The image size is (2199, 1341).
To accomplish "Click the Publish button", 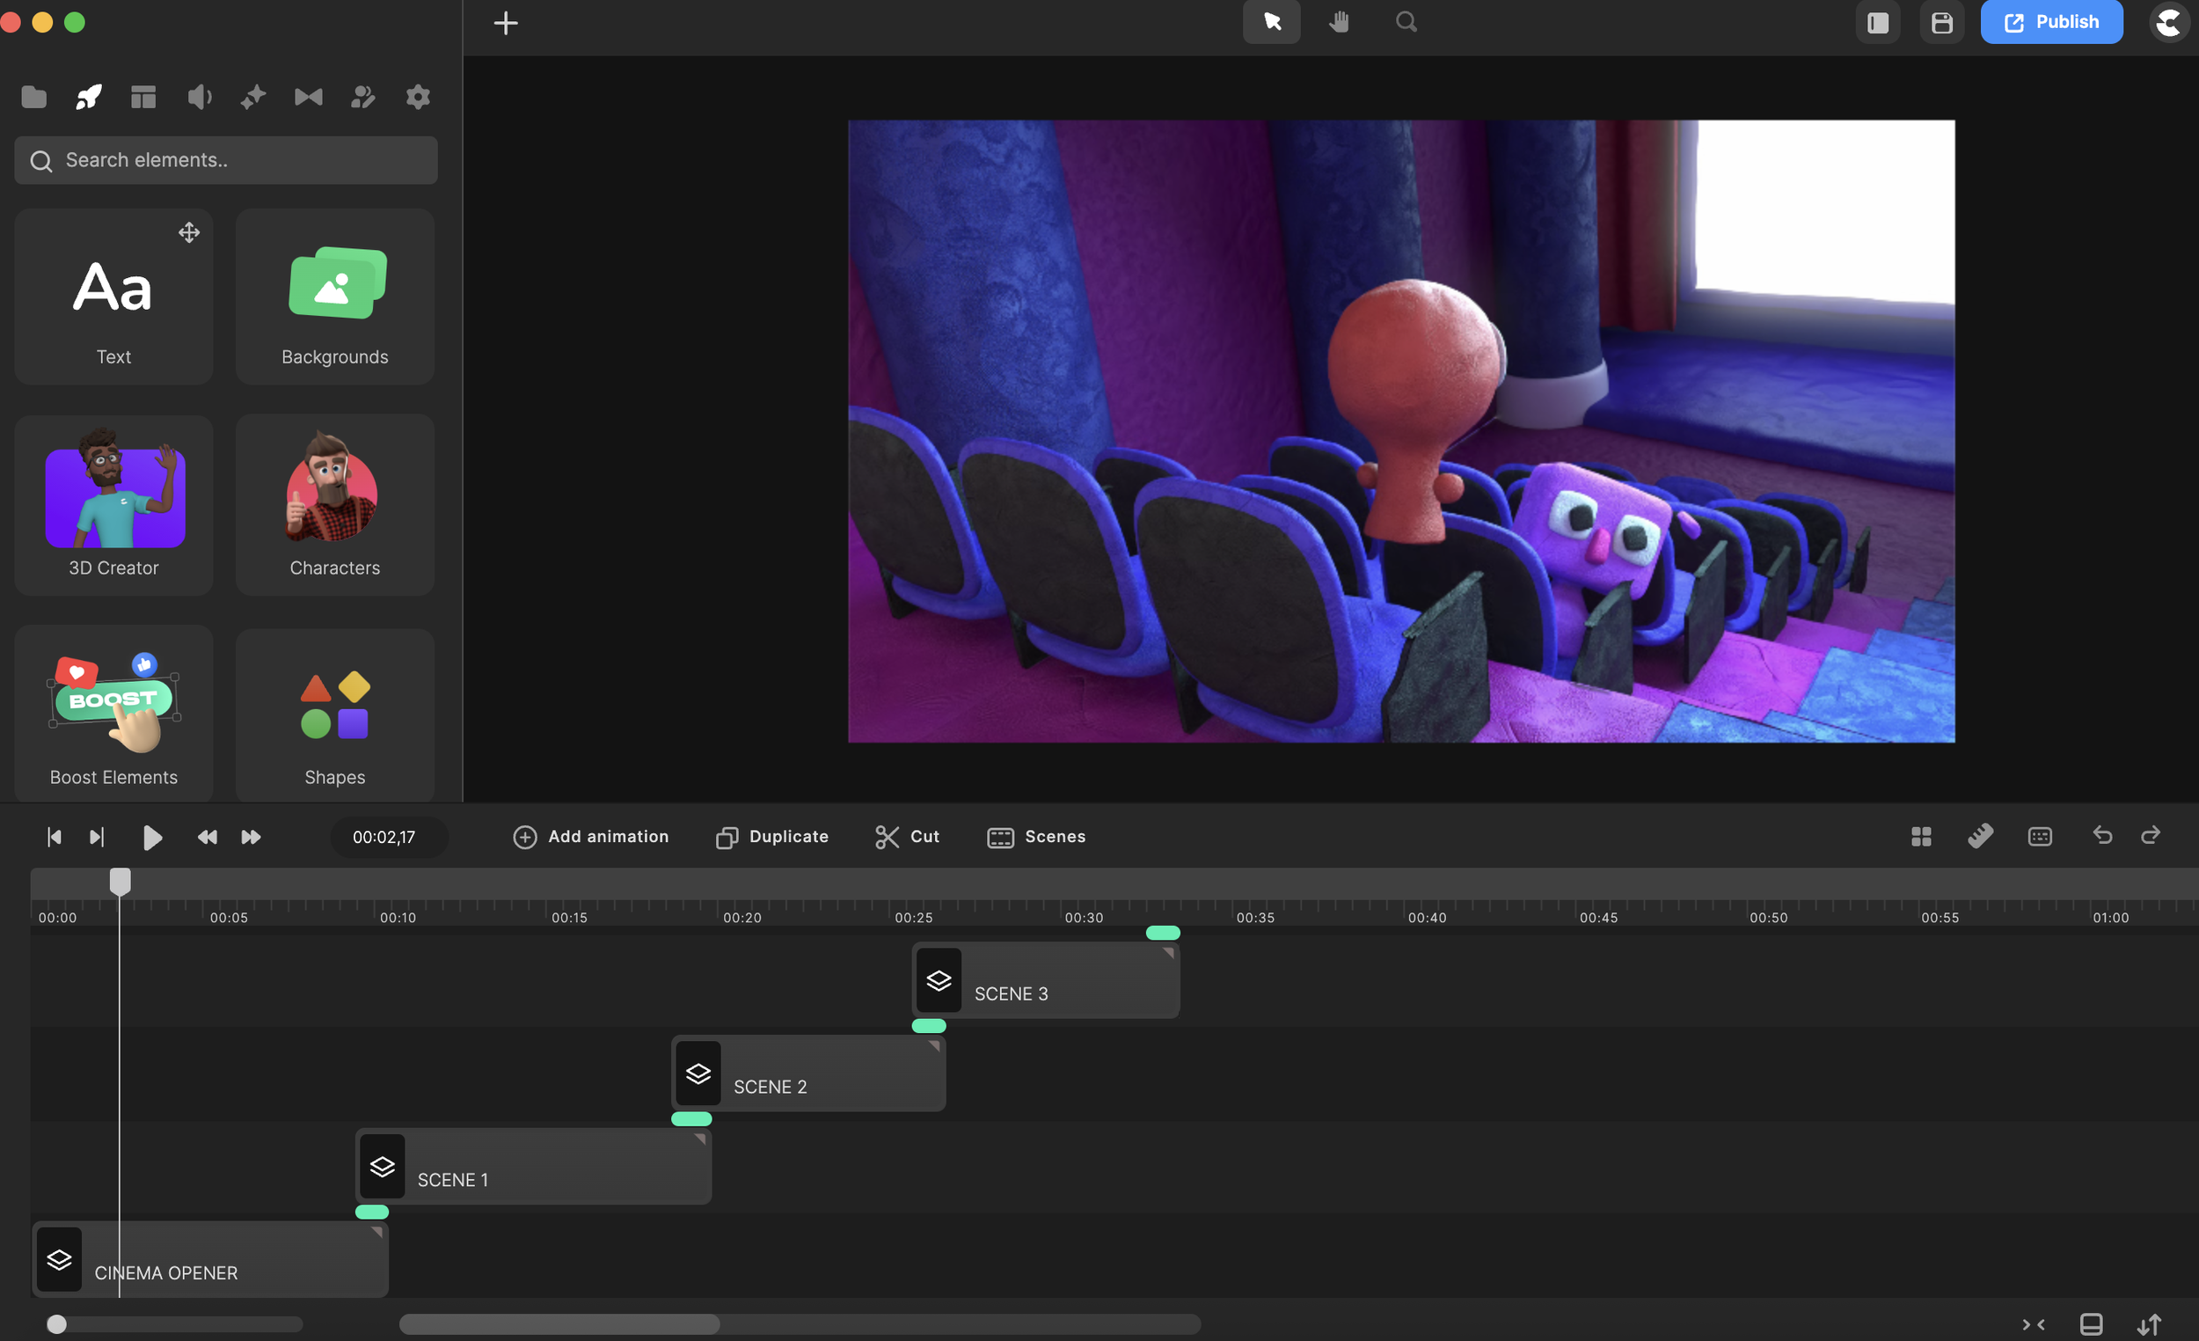I will tap(2051, 22).
